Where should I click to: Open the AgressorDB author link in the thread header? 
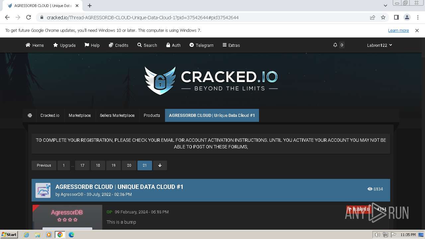(x=72, y=195)
